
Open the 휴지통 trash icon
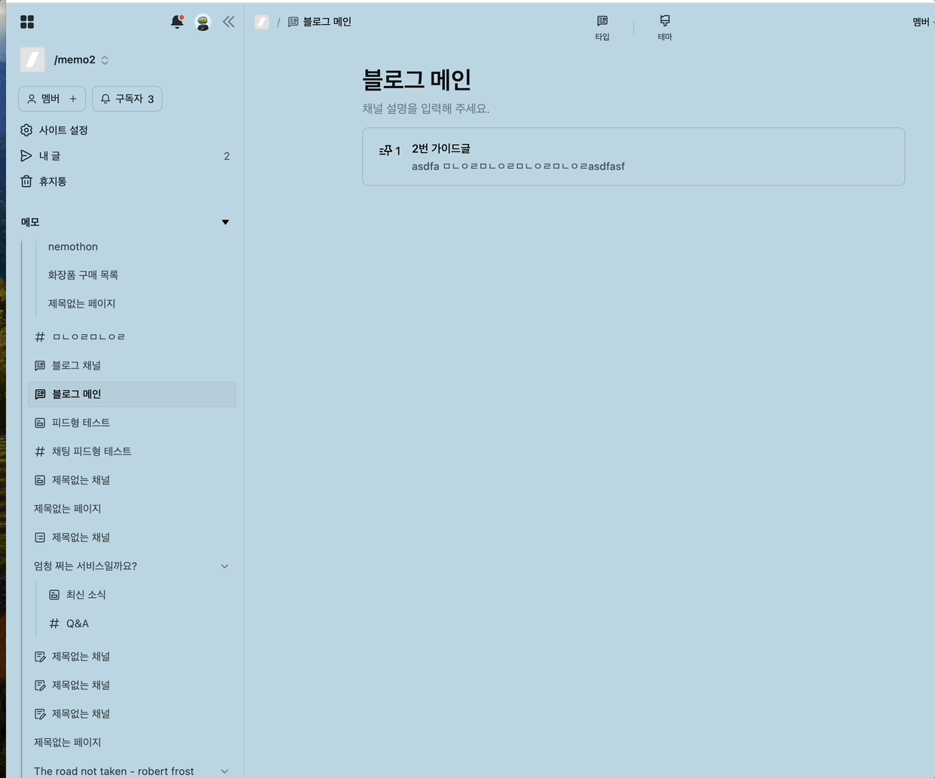pyautogui.click(x=26, y=182)
